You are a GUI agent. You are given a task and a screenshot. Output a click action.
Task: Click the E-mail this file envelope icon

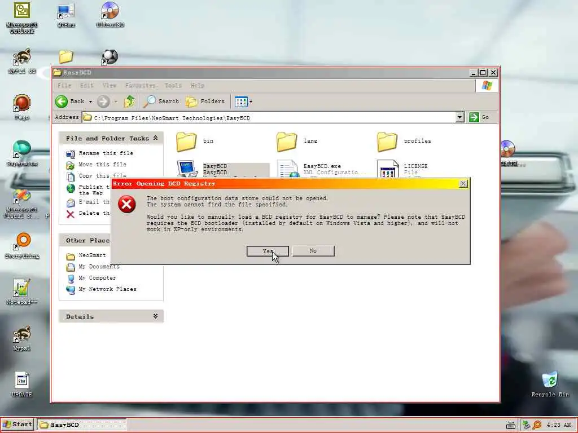71,203
